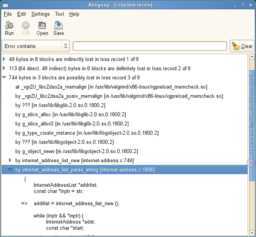Expand the '49 bytes in 8 blocks' record

point(4,59)
